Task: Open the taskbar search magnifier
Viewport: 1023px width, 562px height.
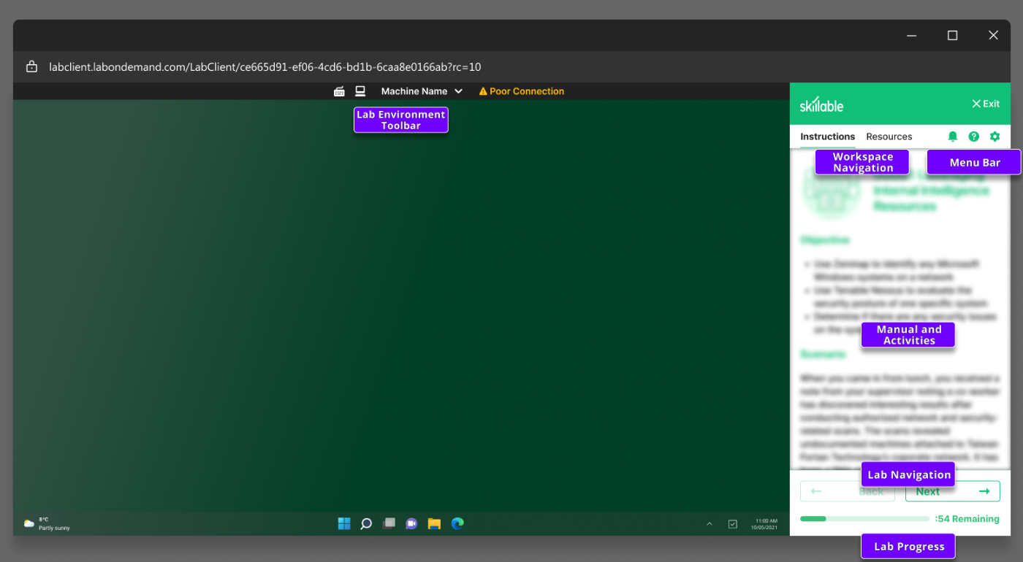Action: click(x=367, y=523)
